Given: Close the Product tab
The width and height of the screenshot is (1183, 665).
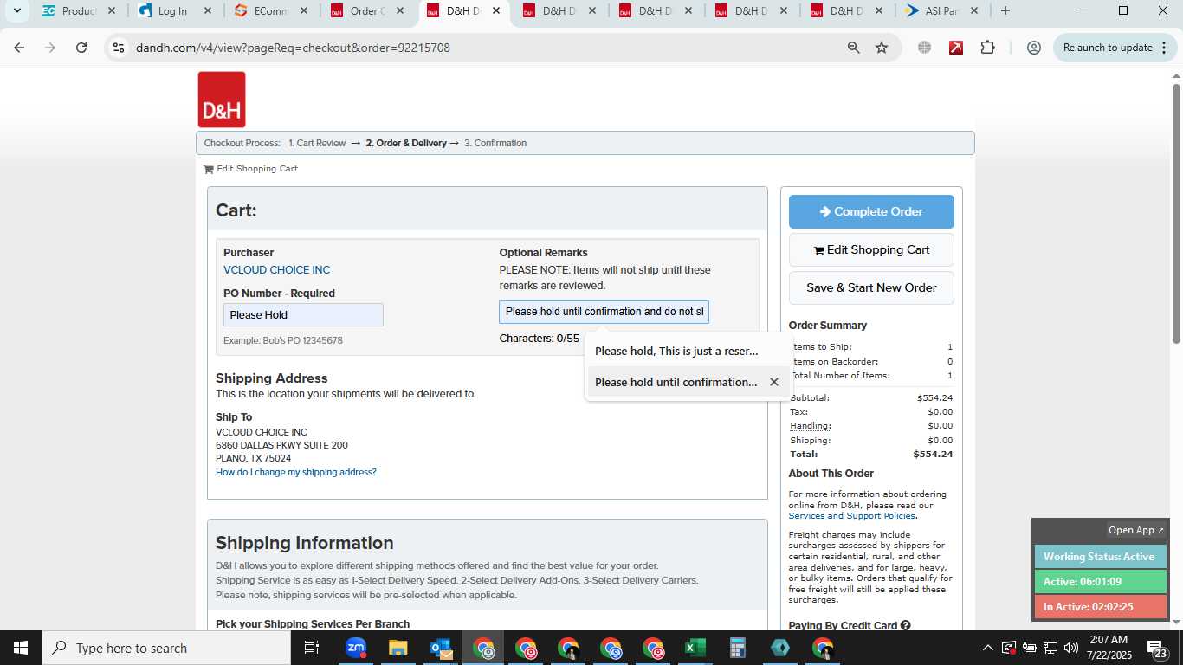Looking at the screenshot, I should coord(111,11).
